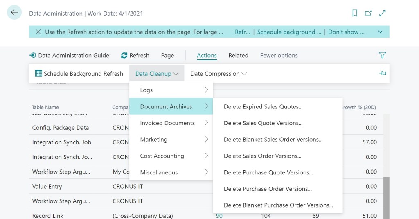
Task: Open the Date Compression dropdown
Action: tap(219, 74)
